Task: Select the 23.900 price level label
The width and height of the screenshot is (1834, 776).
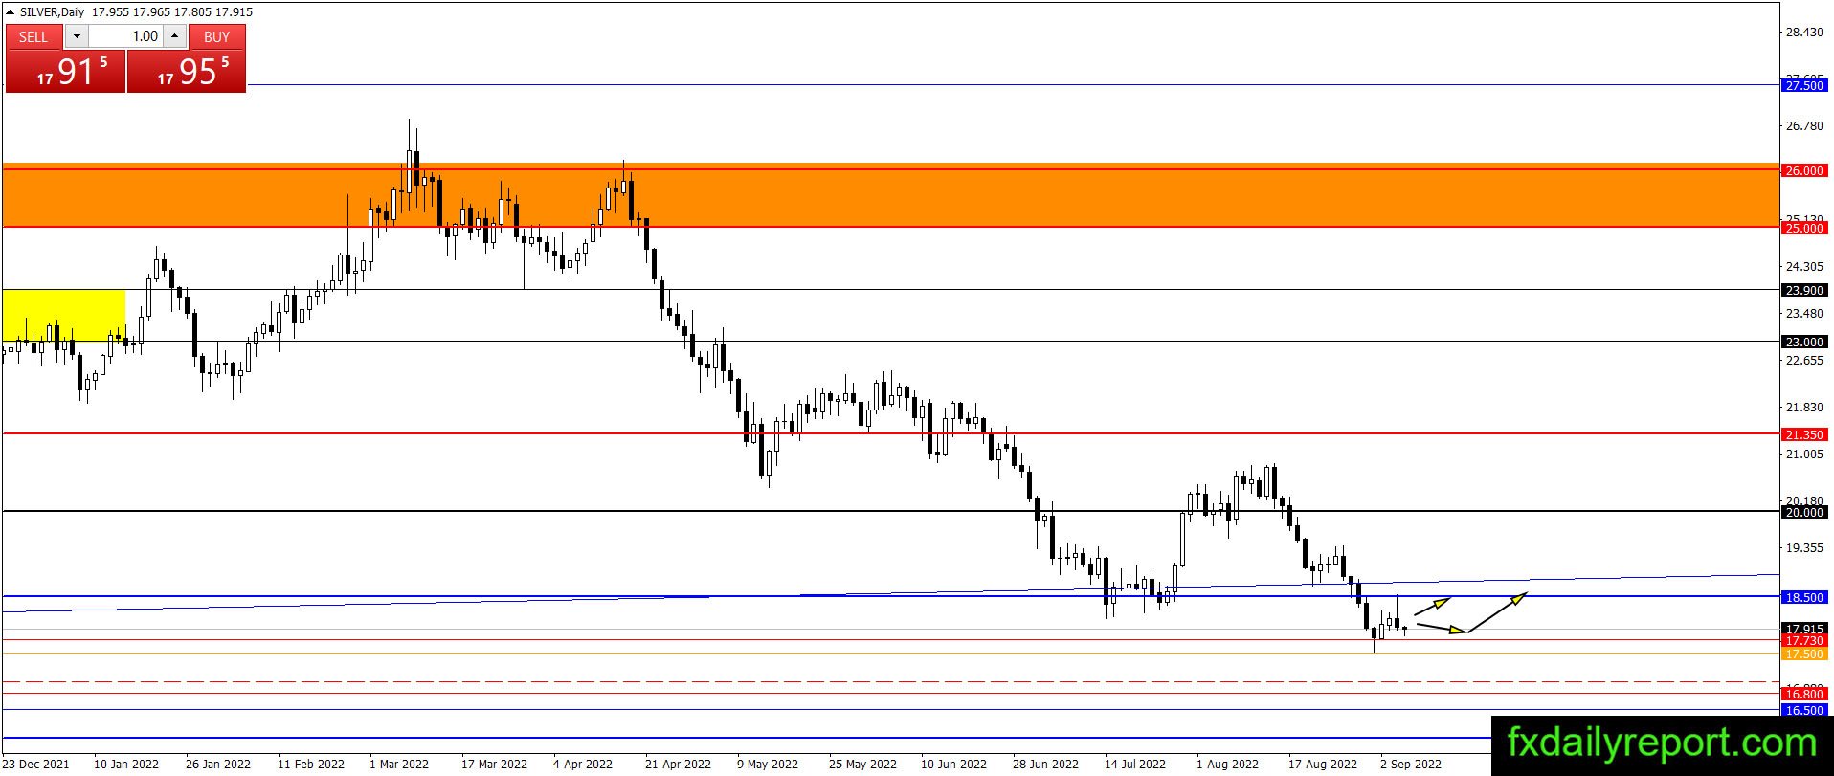Action: (x=1805, y=291)
